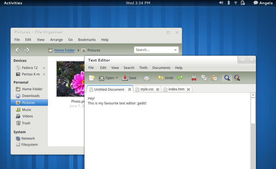Open the Documents menu in Text Editor

point(161,68)
